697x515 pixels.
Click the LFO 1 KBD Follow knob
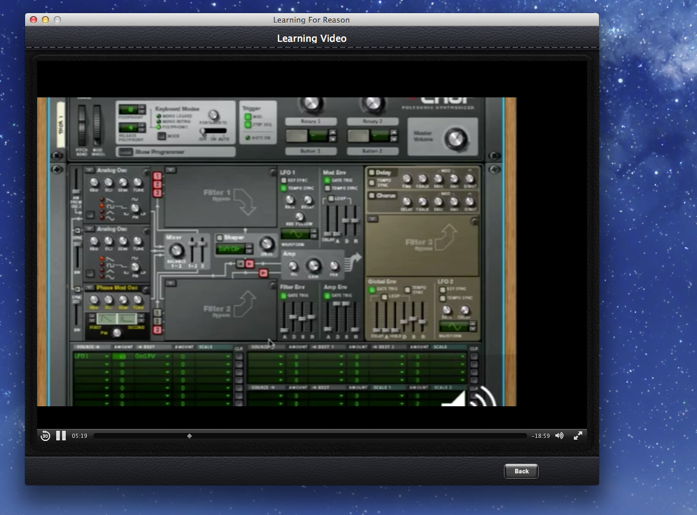click(x=299, y=217)
